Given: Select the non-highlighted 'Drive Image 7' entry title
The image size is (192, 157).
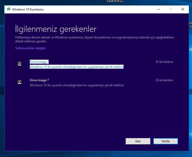Looking at the screenshot, I should 39,80.
